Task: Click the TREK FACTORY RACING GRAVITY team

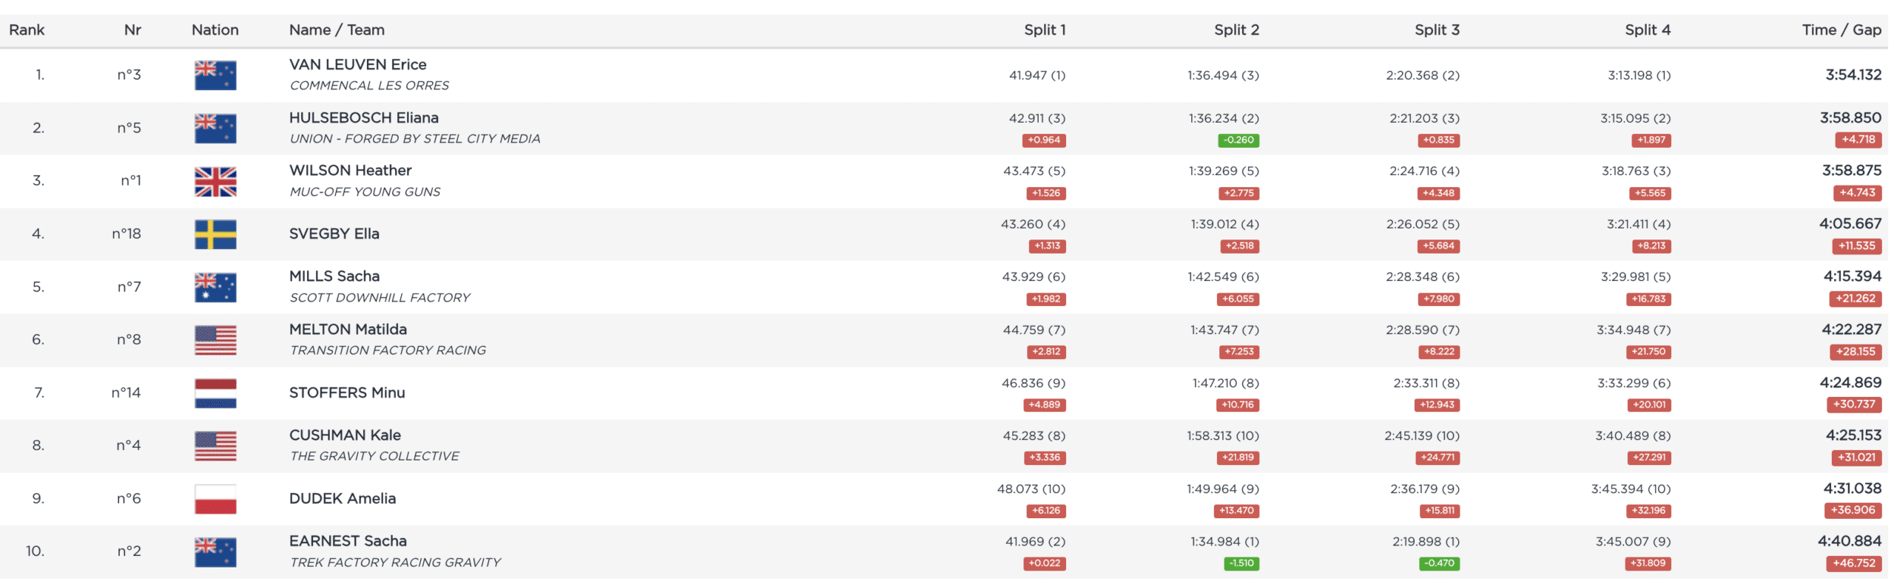Action: [395, 563]
